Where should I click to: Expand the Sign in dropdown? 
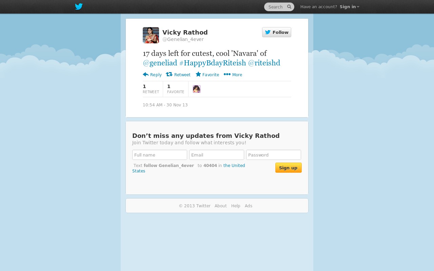(x=350, y=7)
